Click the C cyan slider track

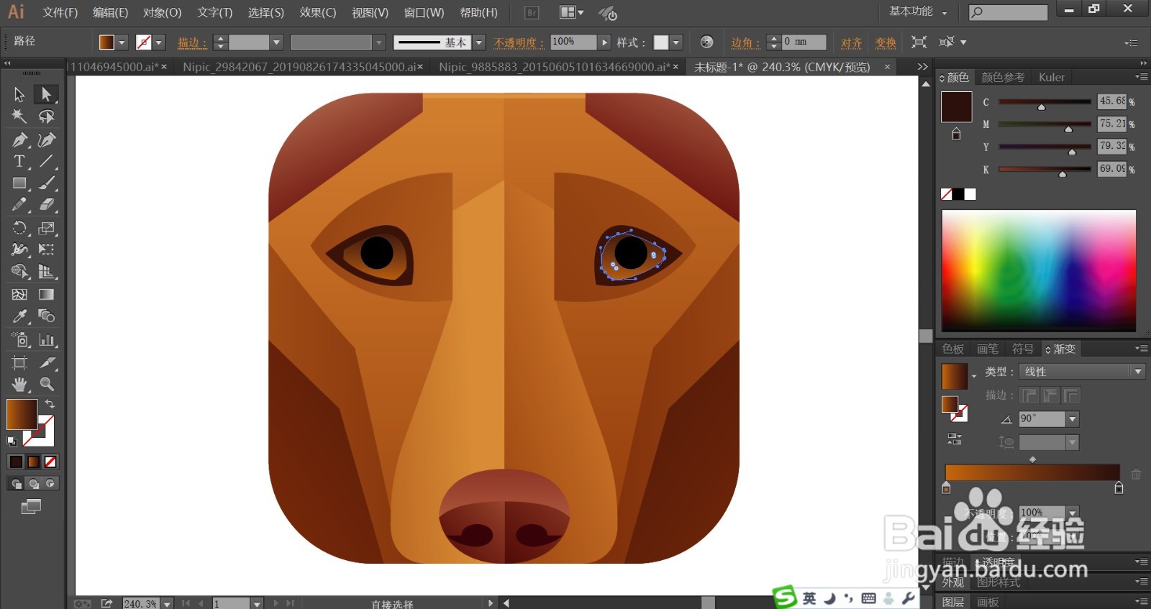pos(1045,101)
